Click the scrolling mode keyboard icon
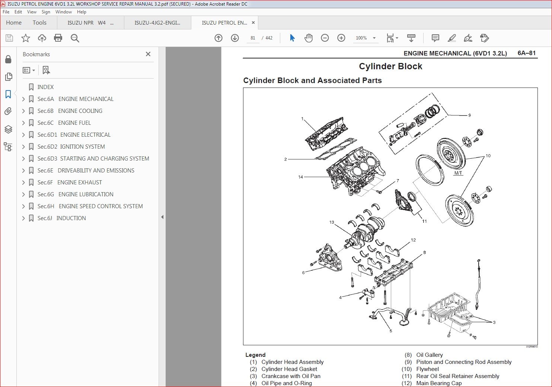The image size is (552, 387). point(411,38)
